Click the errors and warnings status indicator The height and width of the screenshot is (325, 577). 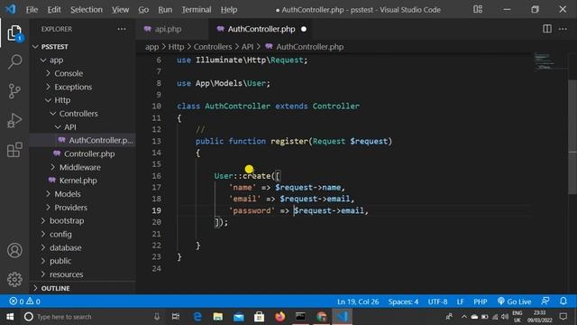tap(24, 302)
